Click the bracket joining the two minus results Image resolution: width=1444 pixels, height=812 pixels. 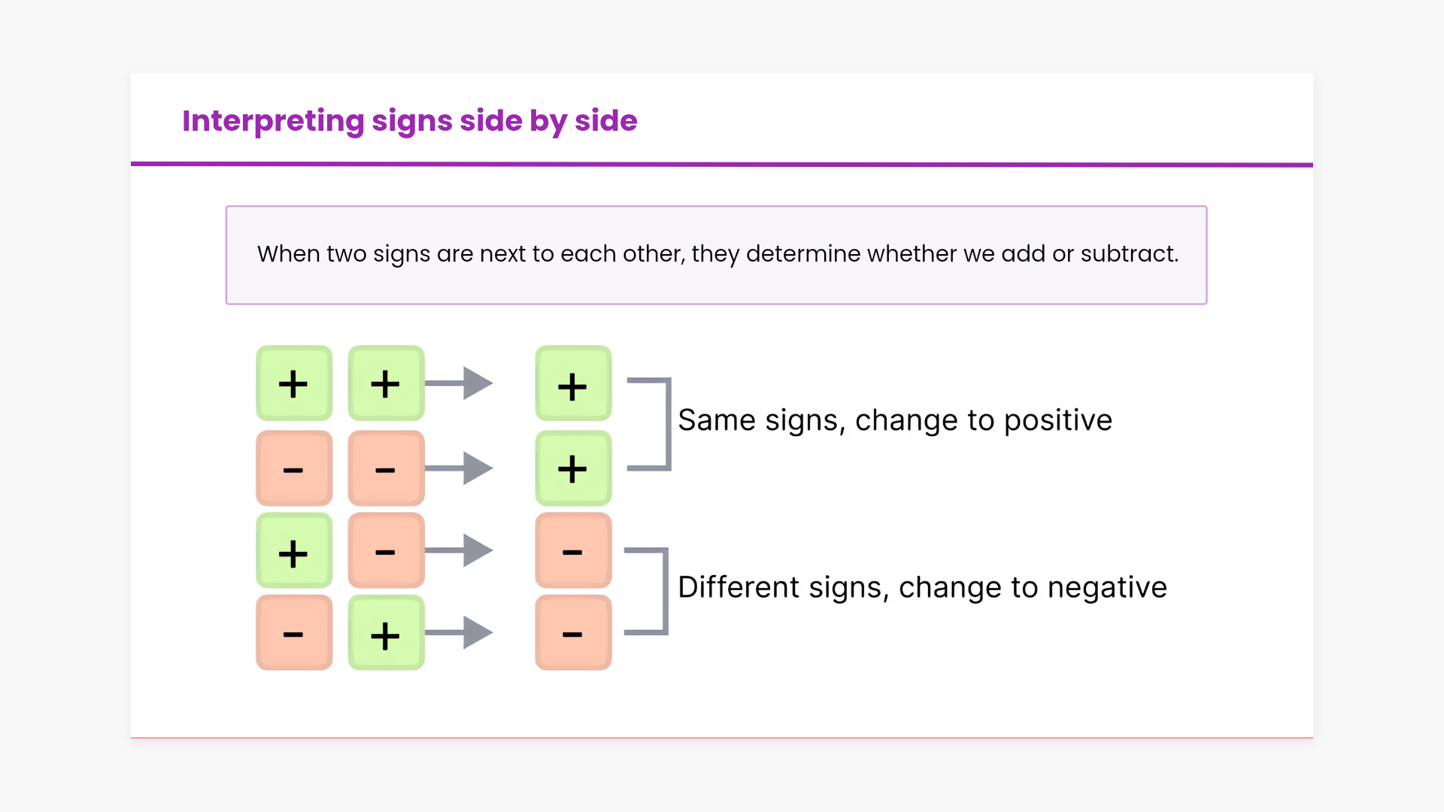pos(664,591)
